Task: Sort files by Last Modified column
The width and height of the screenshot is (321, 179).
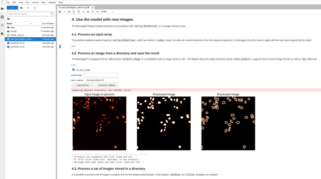Action: 45,24
